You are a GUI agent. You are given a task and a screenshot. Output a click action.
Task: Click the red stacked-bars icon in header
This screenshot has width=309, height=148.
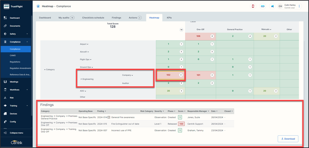pos(253,6)
